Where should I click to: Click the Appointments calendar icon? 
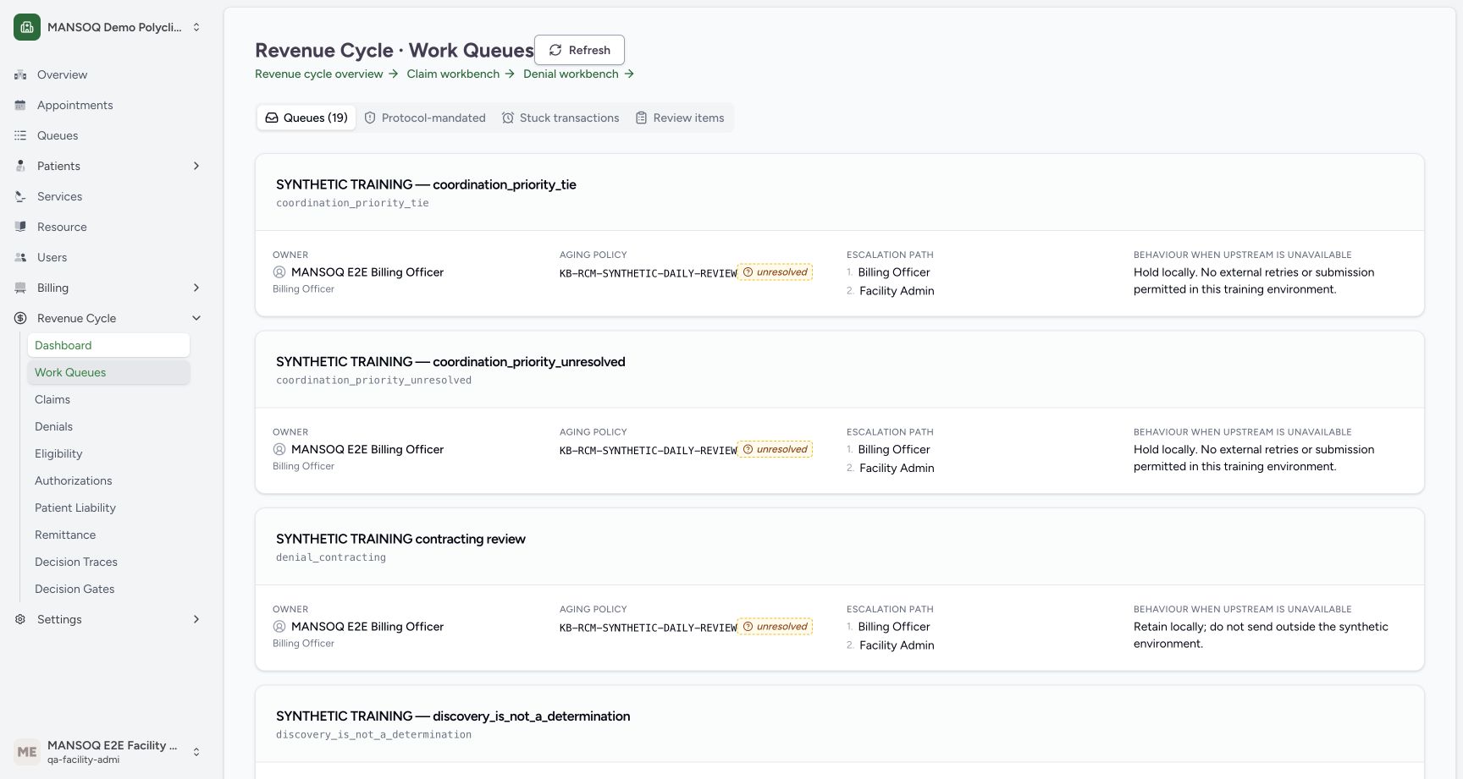[20, 105]
